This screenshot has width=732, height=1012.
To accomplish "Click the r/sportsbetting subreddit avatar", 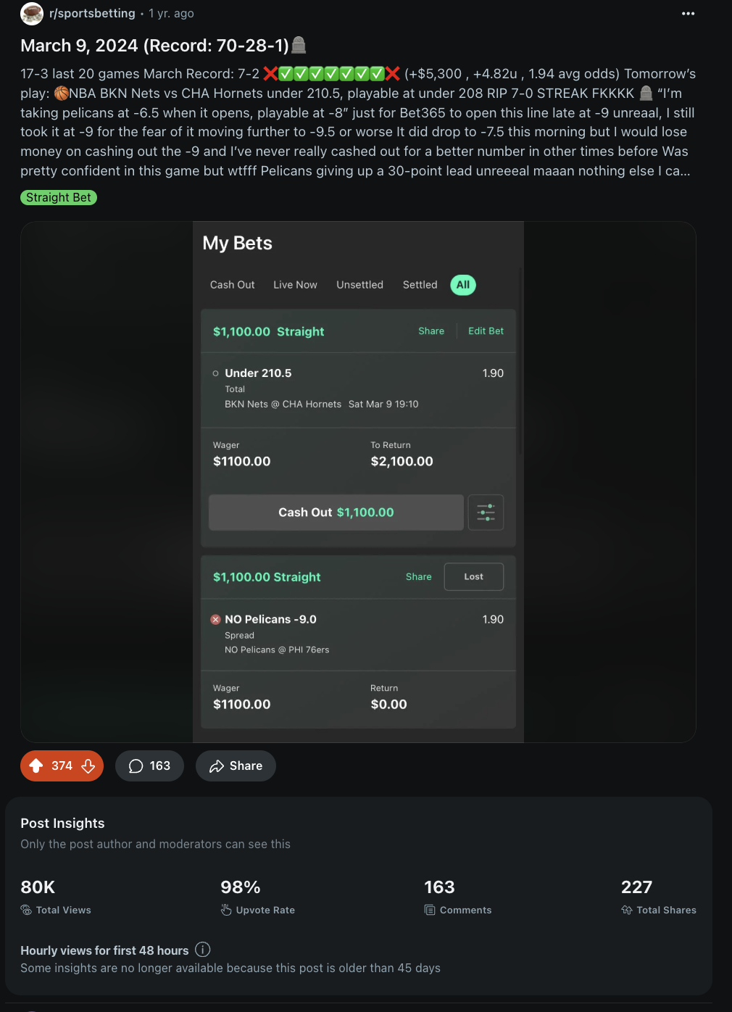I will pyautogui.click(x=32, y=14).
